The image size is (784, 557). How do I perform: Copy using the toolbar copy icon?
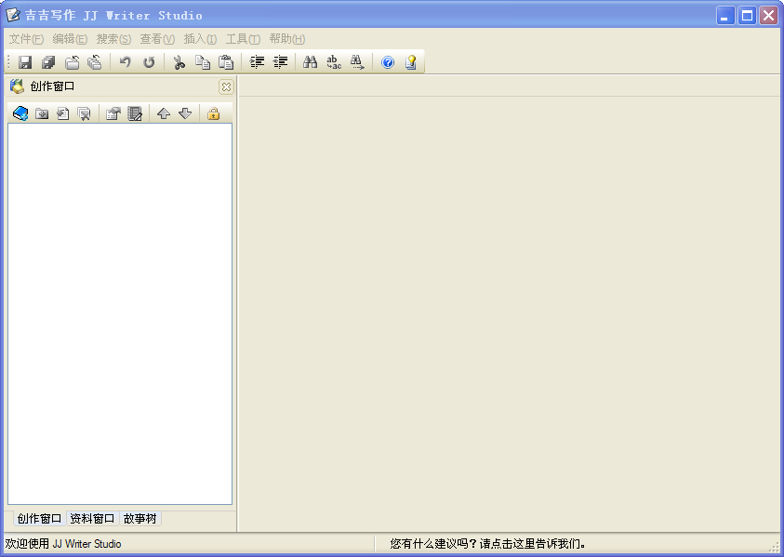202,61
